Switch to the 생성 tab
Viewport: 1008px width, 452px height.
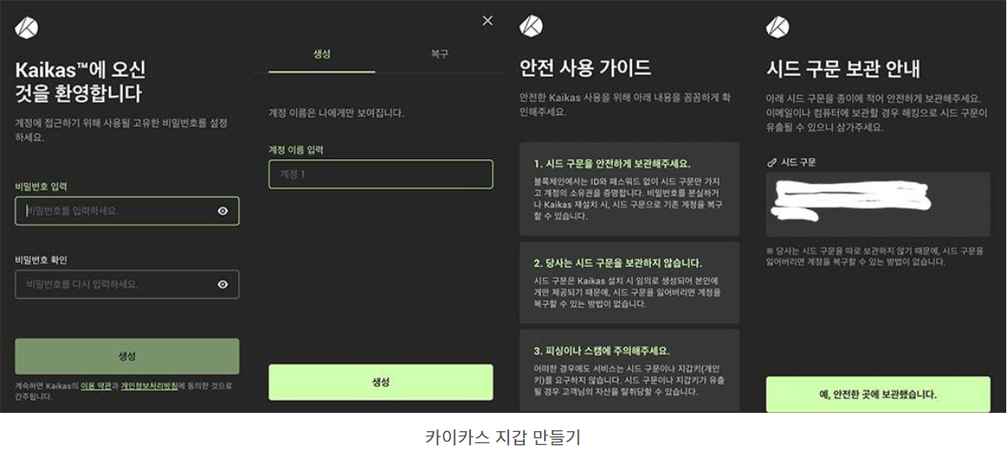pos(321,55)
